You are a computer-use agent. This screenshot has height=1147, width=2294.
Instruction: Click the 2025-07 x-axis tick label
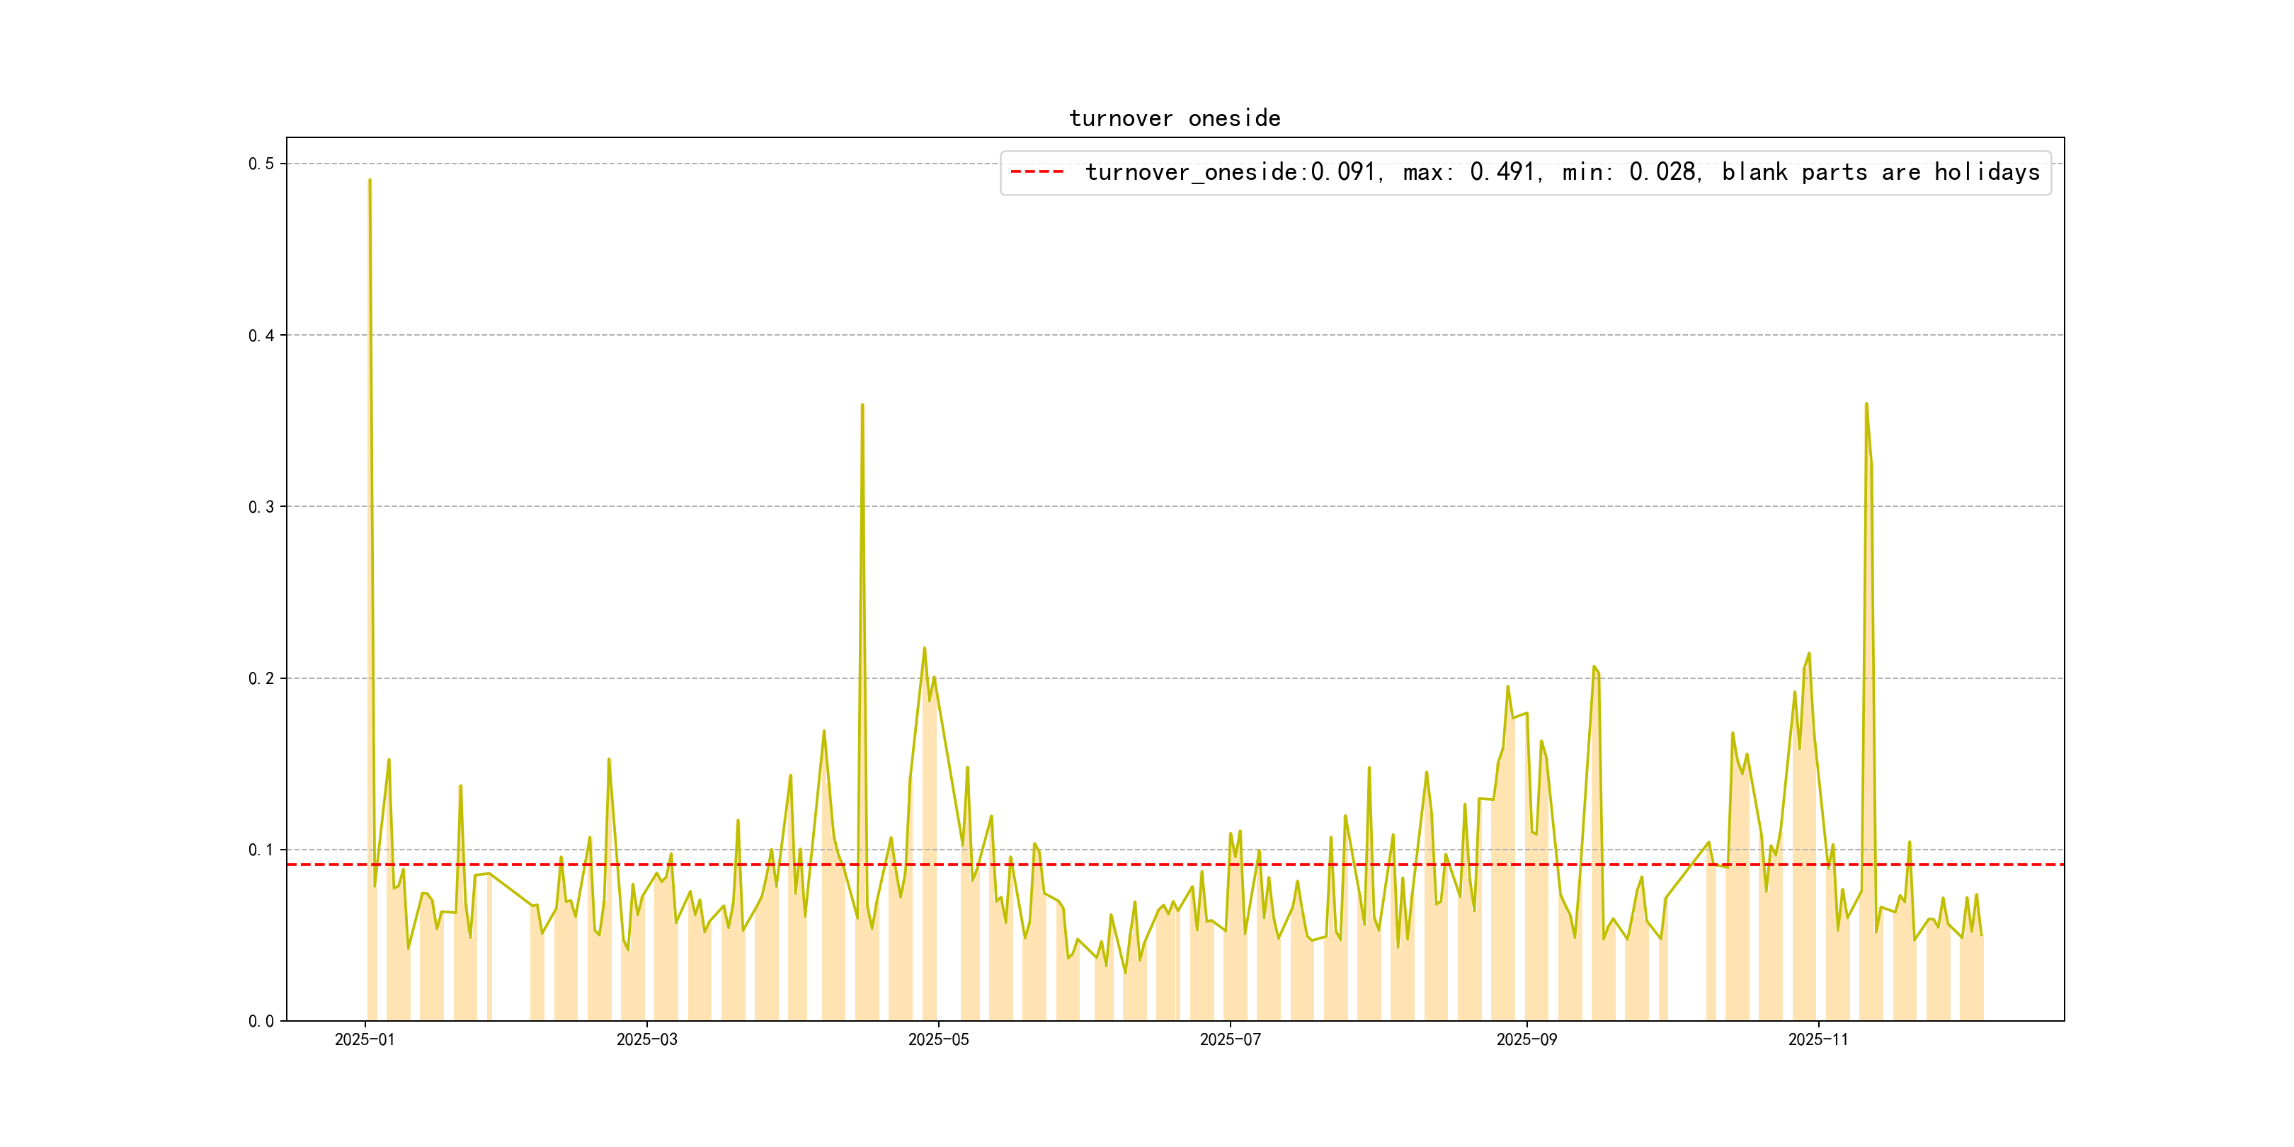1230,1039
